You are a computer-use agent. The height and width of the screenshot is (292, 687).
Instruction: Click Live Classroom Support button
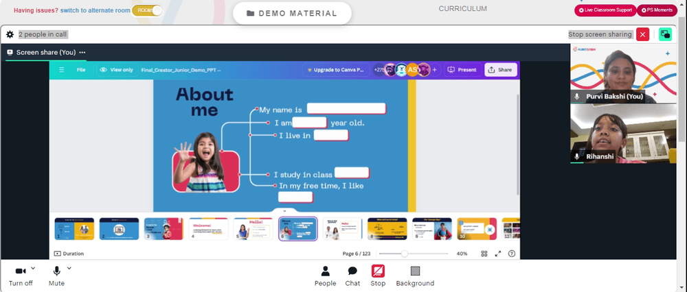tap(605, 10)
